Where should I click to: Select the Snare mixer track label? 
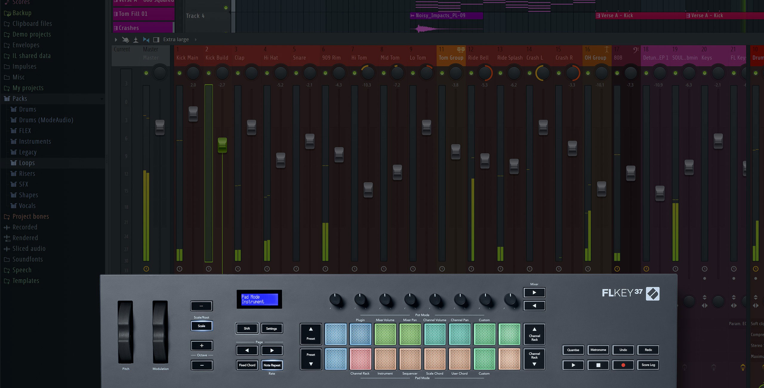[299, 58]
